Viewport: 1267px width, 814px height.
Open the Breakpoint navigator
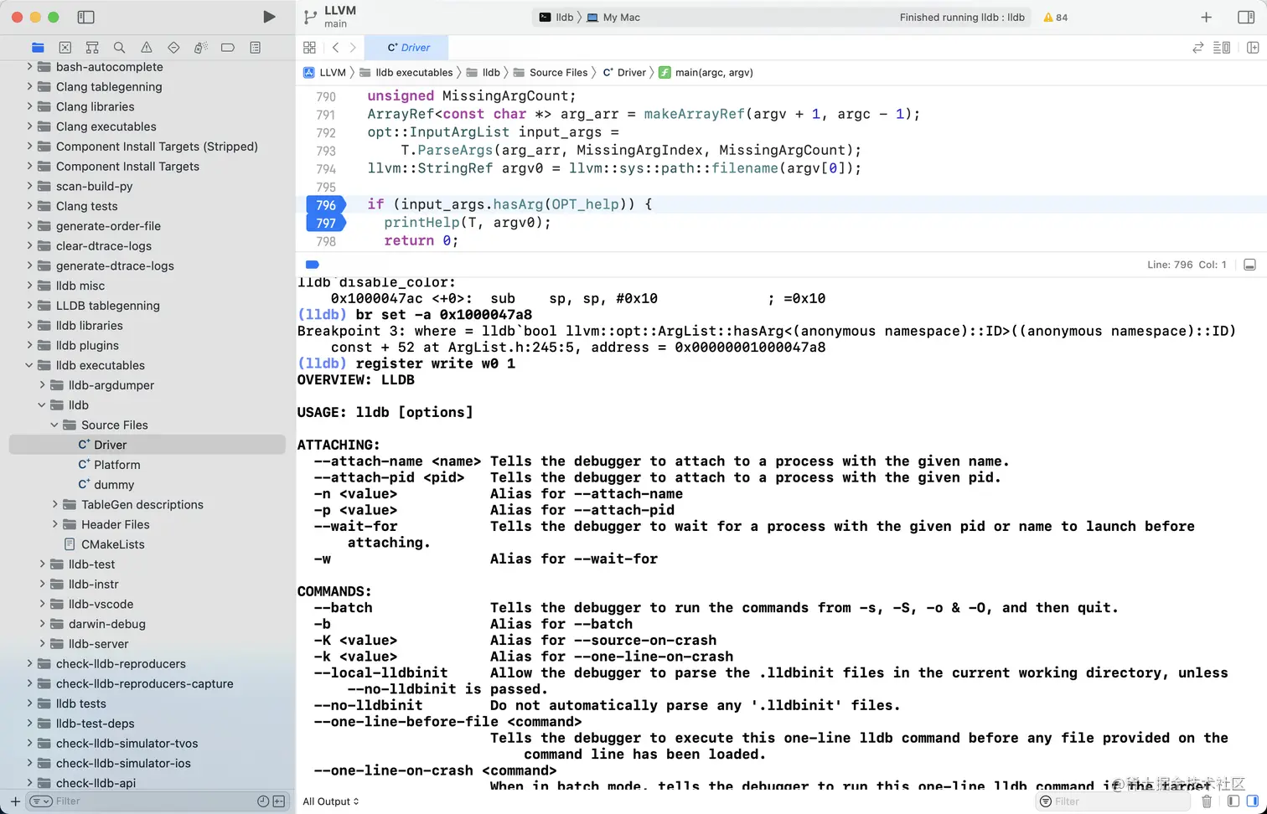[228, 48]
